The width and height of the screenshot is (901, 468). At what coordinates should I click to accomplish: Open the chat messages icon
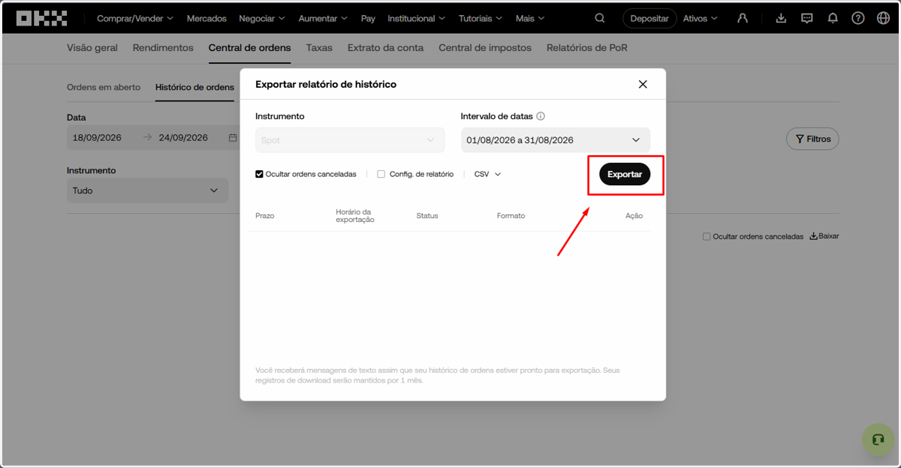point(807,18)
